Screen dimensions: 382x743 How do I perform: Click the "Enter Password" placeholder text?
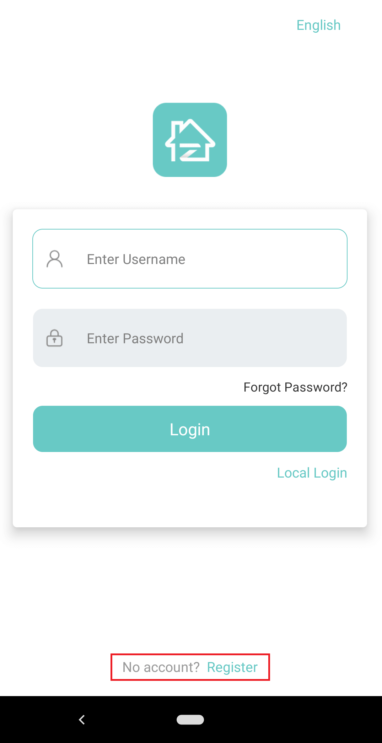135,339
